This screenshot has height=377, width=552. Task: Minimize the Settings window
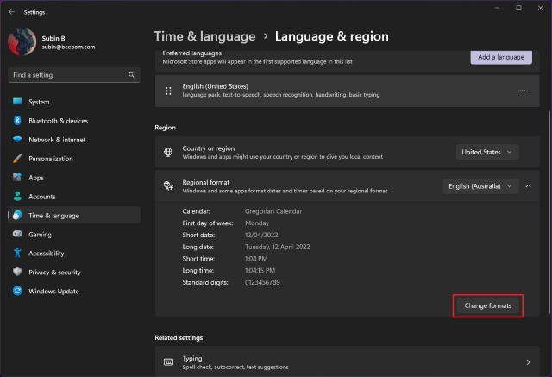click(497, 8)
